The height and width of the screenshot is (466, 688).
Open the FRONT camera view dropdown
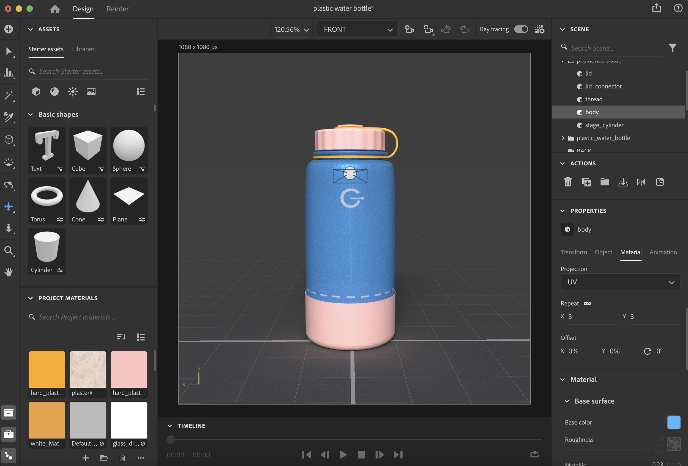[357, 29]
